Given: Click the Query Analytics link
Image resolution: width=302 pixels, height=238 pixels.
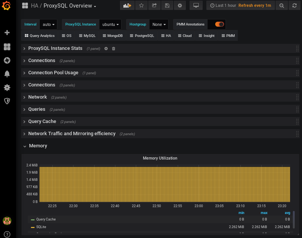Looking at the screenshot, I should coord(40,36).
